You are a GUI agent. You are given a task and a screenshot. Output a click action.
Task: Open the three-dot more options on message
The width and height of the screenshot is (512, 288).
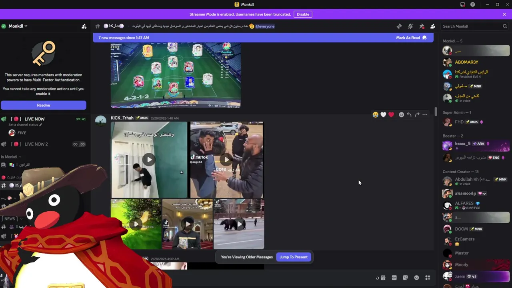point(425,115)
